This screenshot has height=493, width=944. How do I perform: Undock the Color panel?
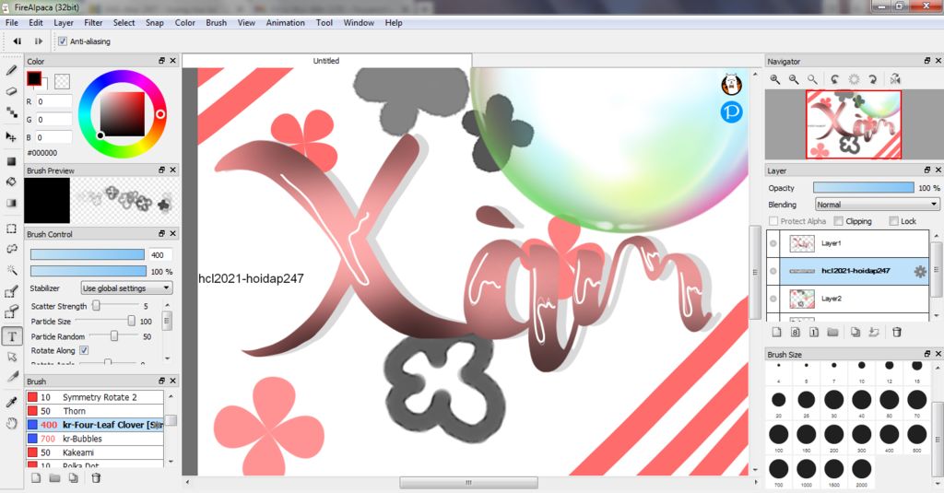161,61
